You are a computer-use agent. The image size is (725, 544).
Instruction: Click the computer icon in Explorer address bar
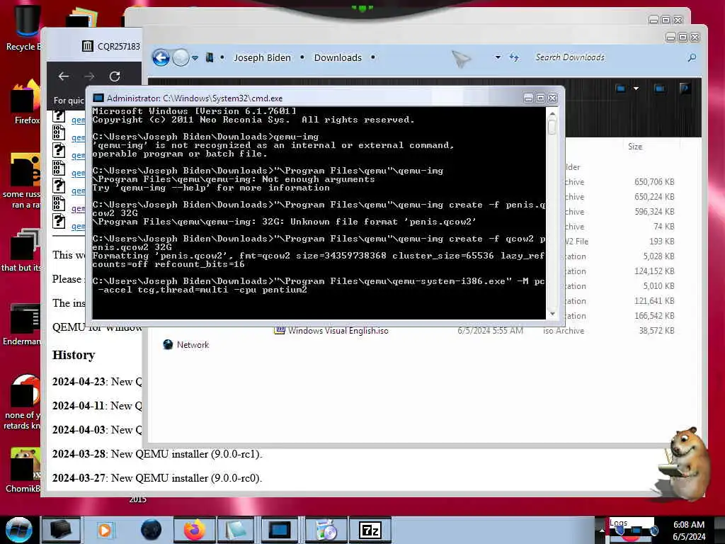210,58
